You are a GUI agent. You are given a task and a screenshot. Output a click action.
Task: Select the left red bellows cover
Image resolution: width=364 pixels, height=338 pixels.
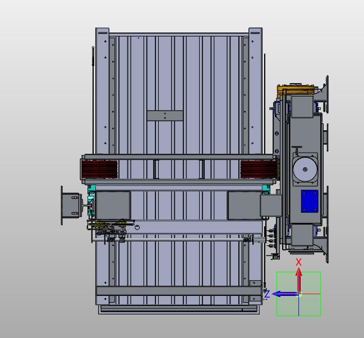point(99,169)
